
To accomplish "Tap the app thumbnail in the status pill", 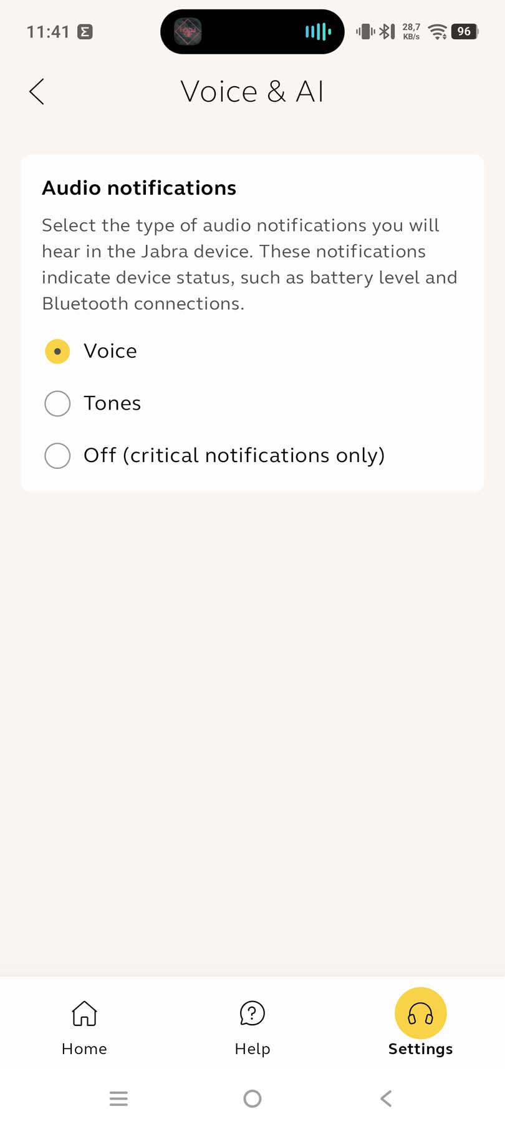I will [188, 31].
